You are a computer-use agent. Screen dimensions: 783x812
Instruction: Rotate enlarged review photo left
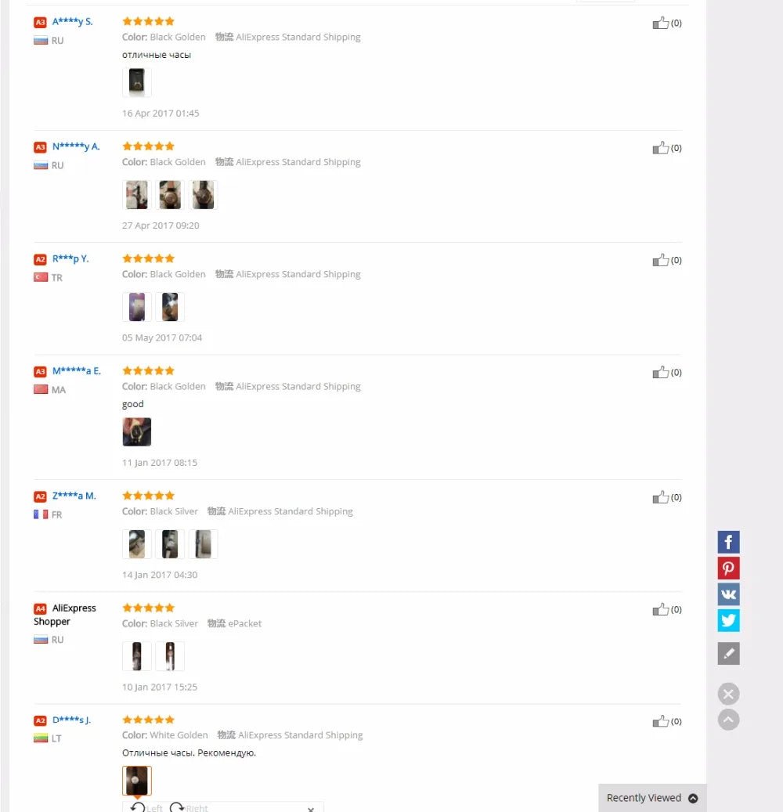click(x=146, y=807)
